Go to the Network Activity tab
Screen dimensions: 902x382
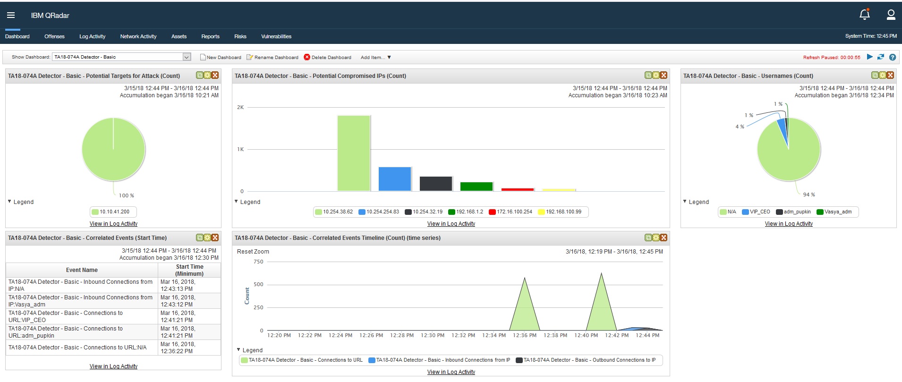click(138, 36)
